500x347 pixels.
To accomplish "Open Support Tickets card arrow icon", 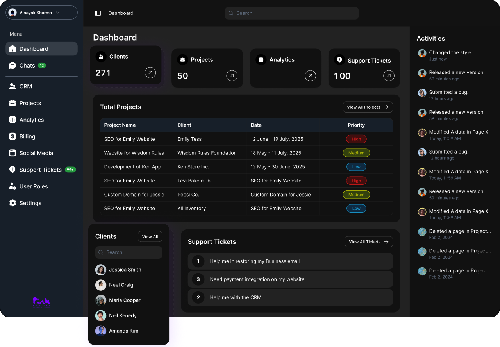I will pos(389,76).
